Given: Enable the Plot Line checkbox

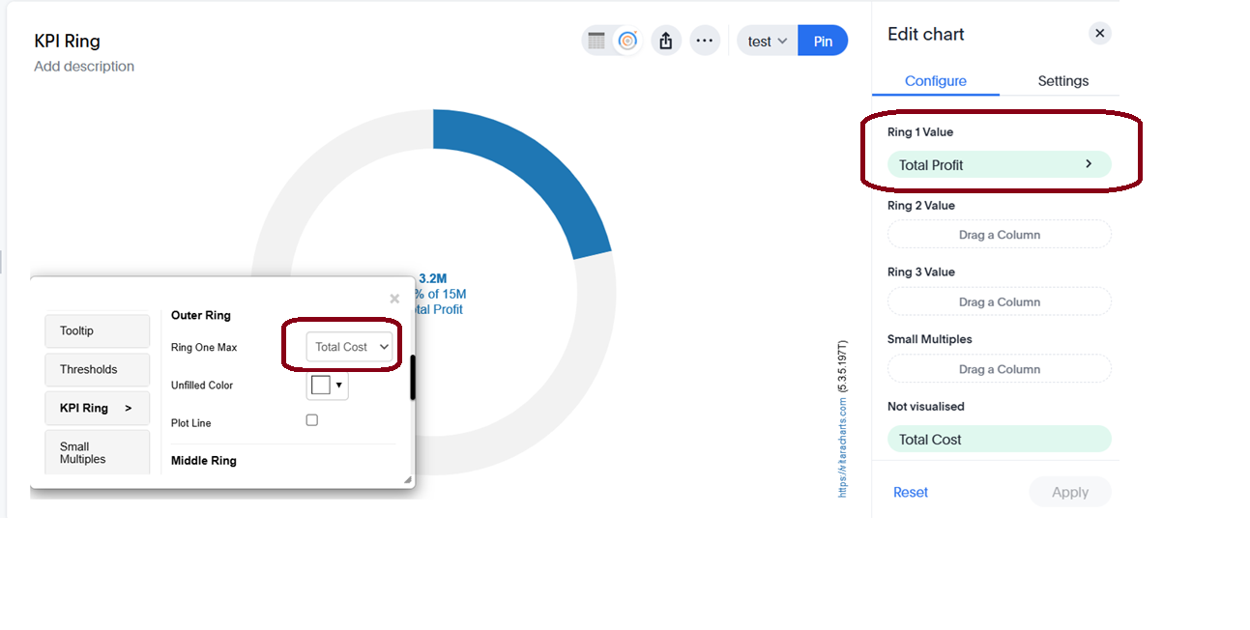Looking at the screenshot, I should (311, 420).
